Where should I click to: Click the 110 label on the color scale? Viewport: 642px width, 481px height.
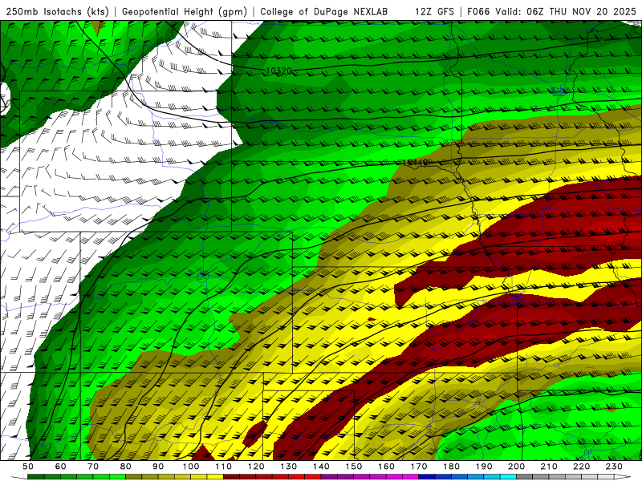click(x=224, y=467)
